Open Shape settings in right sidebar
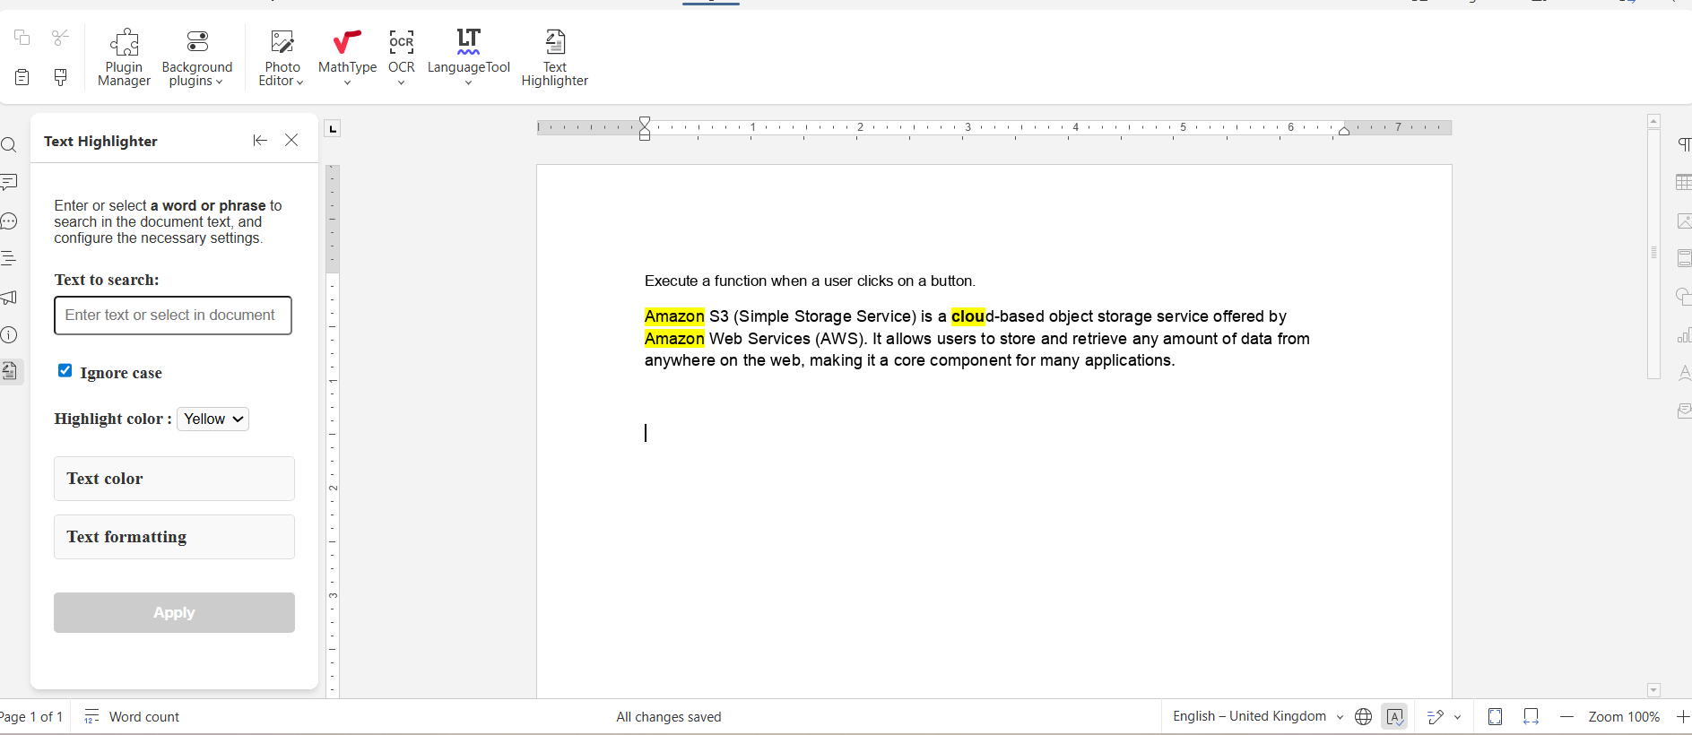The width and height of the screenshot is (1692, 735). coord(1684,298)
